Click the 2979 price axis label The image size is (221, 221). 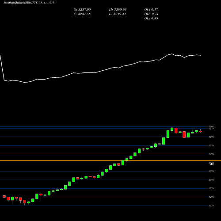pos(211,154)
